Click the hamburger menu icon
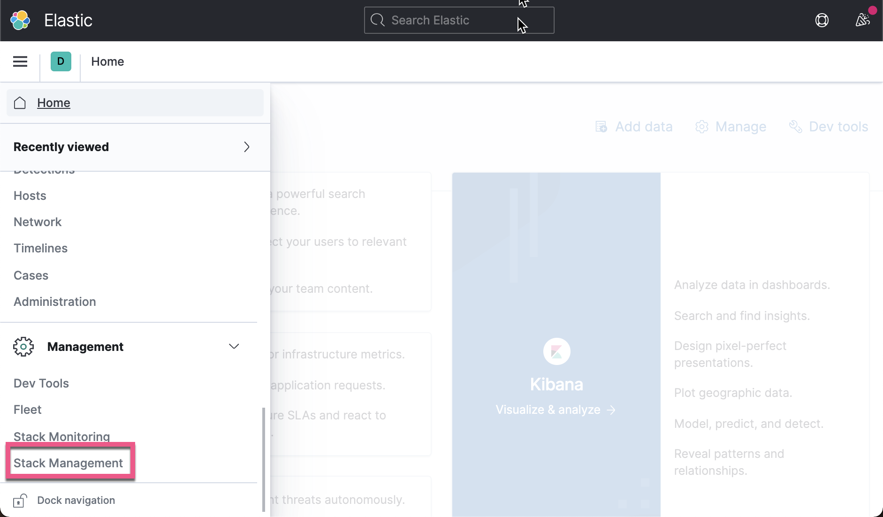Viewport: 883px width, 517px height. (20, 61)
